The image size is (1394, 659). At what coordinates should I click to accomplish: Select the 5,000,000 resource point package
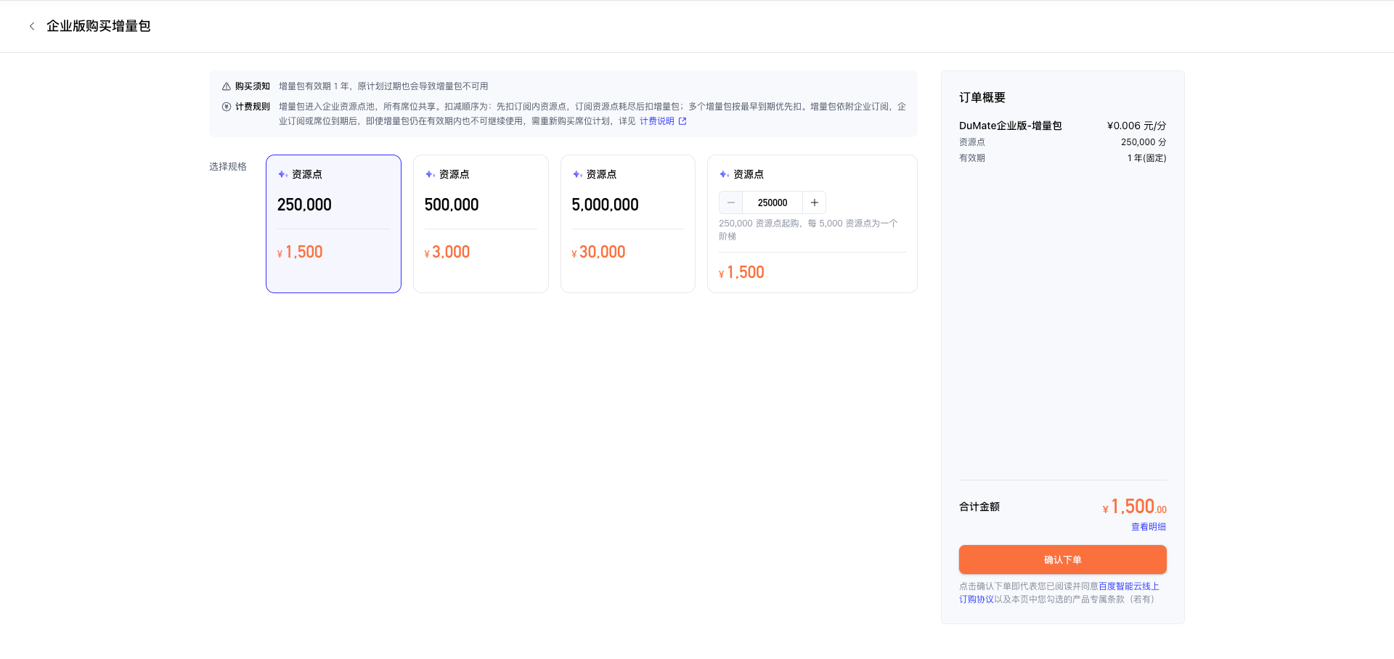coord(628,224)
